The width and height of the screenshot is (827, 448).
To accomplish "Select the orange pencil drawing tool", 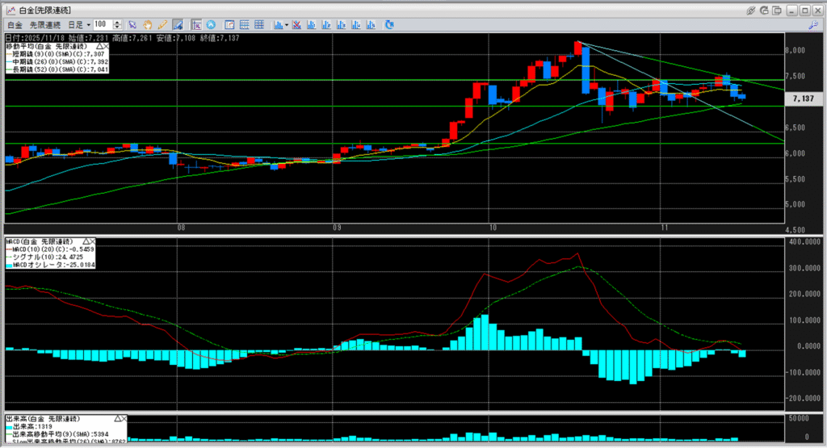I will click(x=162, y=25).
